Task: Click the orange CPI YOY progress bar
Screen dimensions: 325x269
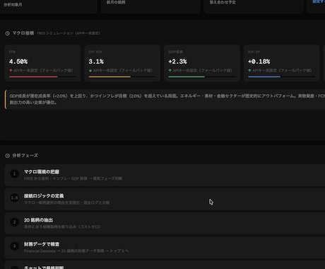Action: coord(110,76)
